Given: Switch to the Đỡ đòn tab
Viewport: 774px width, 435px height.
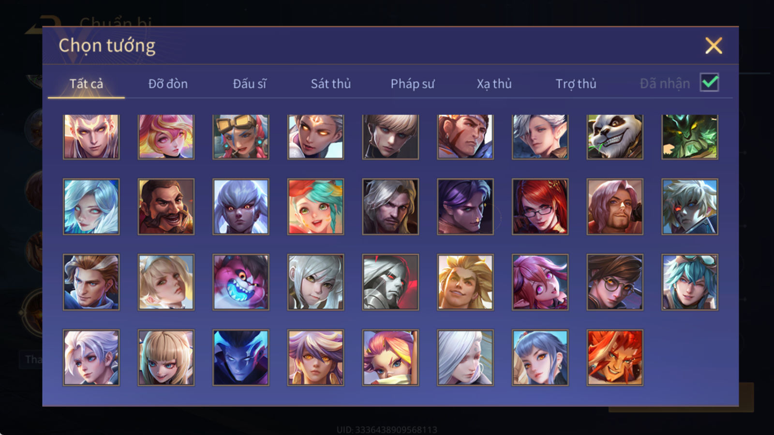Looking at the screenshot, I should pyautogui.click(x=168, y=84).
